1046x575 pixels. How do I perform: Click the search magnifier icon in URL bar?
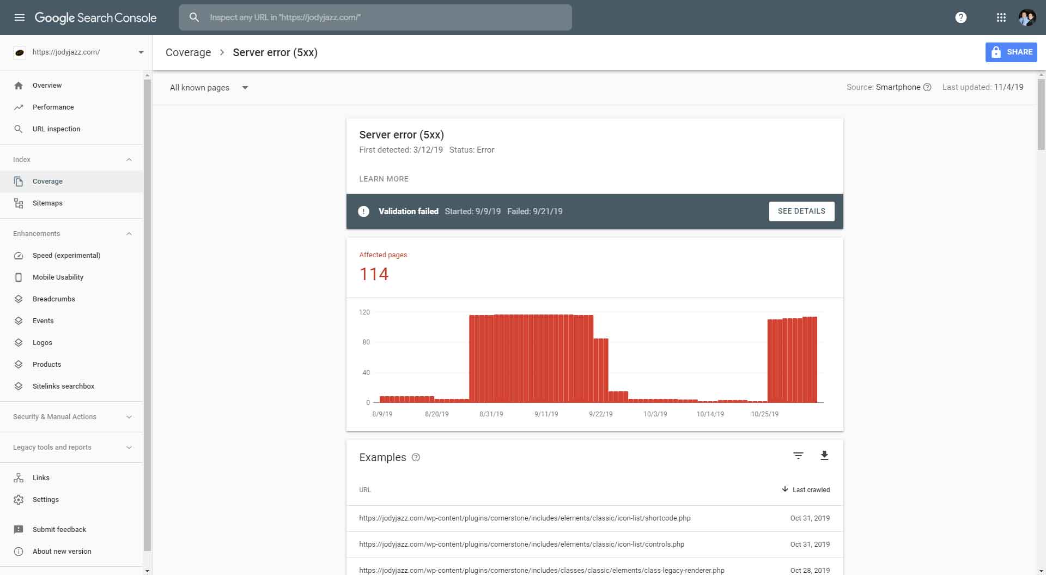[194, 17]
